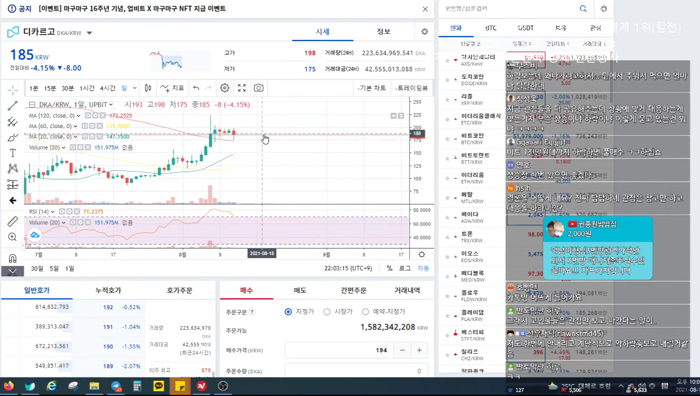Favorite 비트코인 with its star
Image resolution: width=700 pixels, height=396 pixels.
[447, 139]
